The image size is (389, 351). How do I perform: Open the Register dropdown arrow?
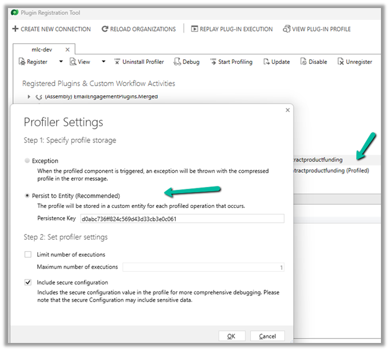(x=61, y=62)
